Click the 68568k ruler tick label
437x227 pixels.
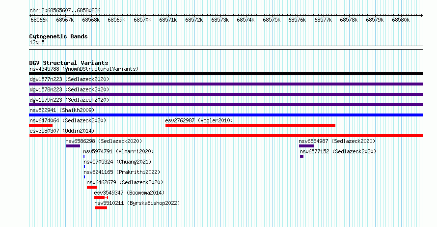(91, 20)
